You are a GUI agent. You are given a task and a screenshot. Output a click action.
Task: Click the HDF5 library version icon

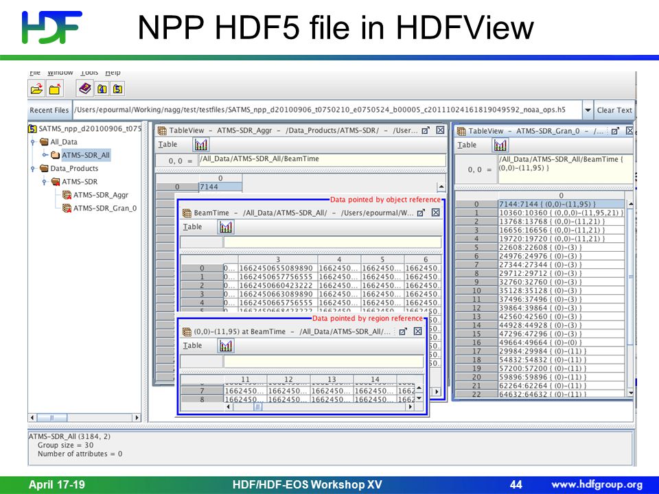(x=118, y=89)
